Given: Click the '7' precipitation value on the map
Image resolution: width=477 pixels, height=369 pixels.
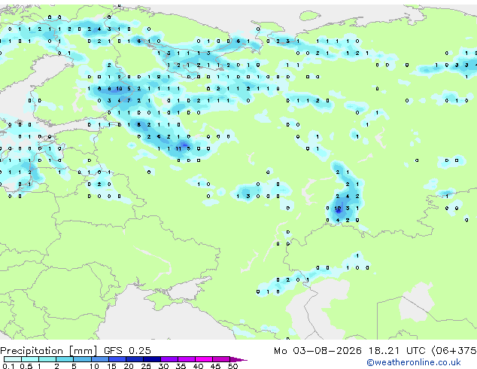Looking at the screenshot, I should tap(129, 100).
